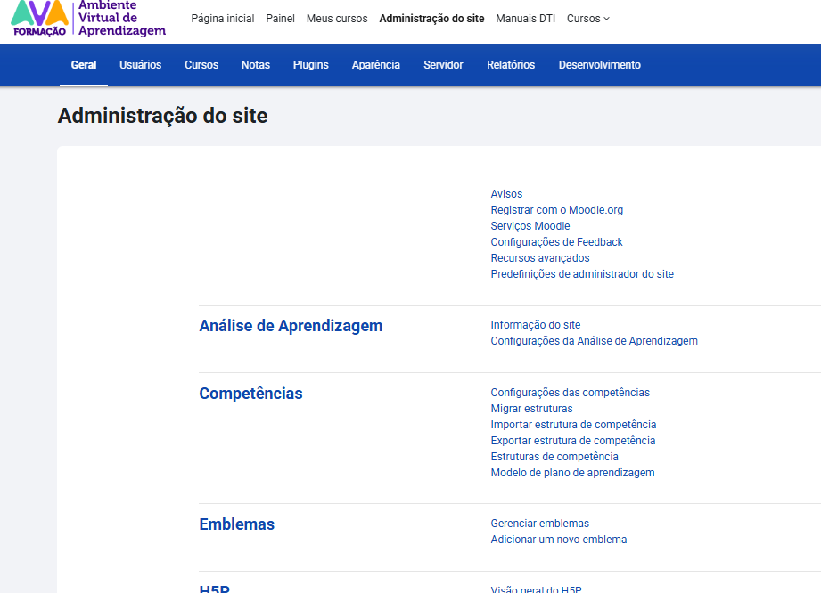821x593 pixels.
Task: Switch to the Usuários tab
Action: click(140, 65)
